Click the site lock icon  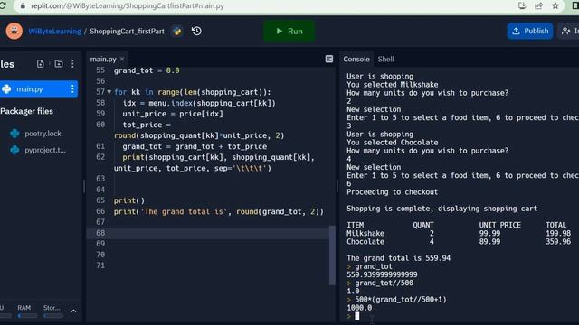coord(23,6)
